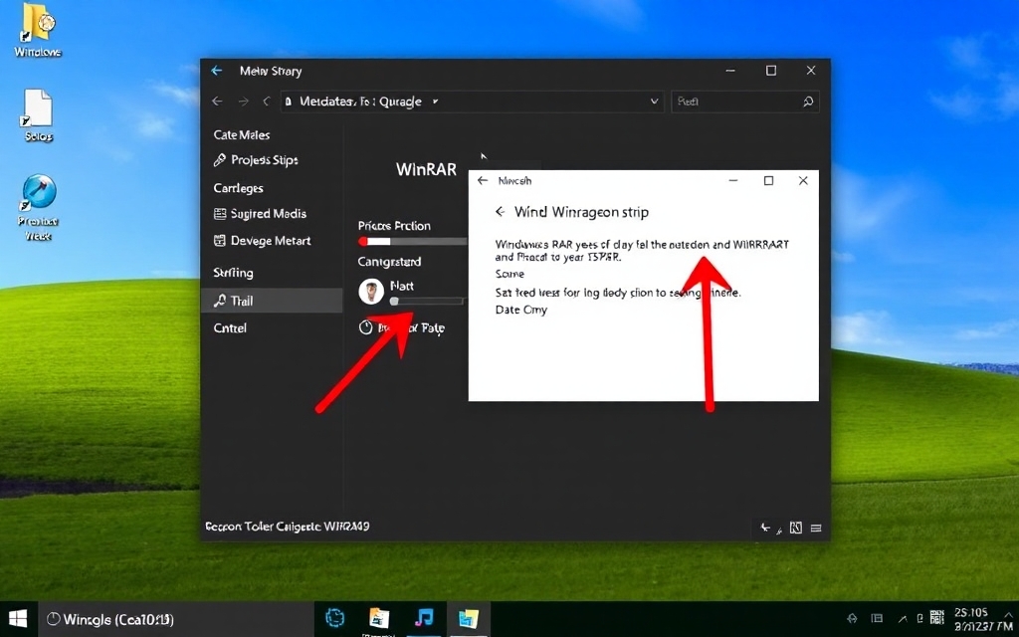Click the square boxed icon in the dark window status bar
Image resolution: width=1019 pixels, height=637 pixels.
tap(795, 528)
